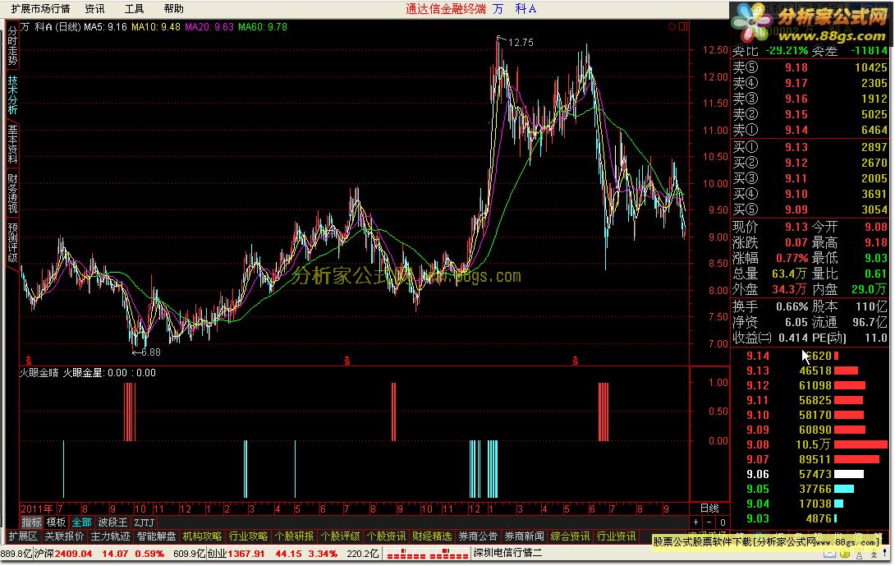Open the 工具 menu
This screenshot has height=566, width=895.
[134, 8]
